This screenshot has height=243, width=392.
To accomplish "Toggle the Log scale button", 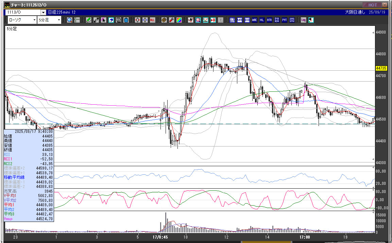I will (x=303, y=20).
